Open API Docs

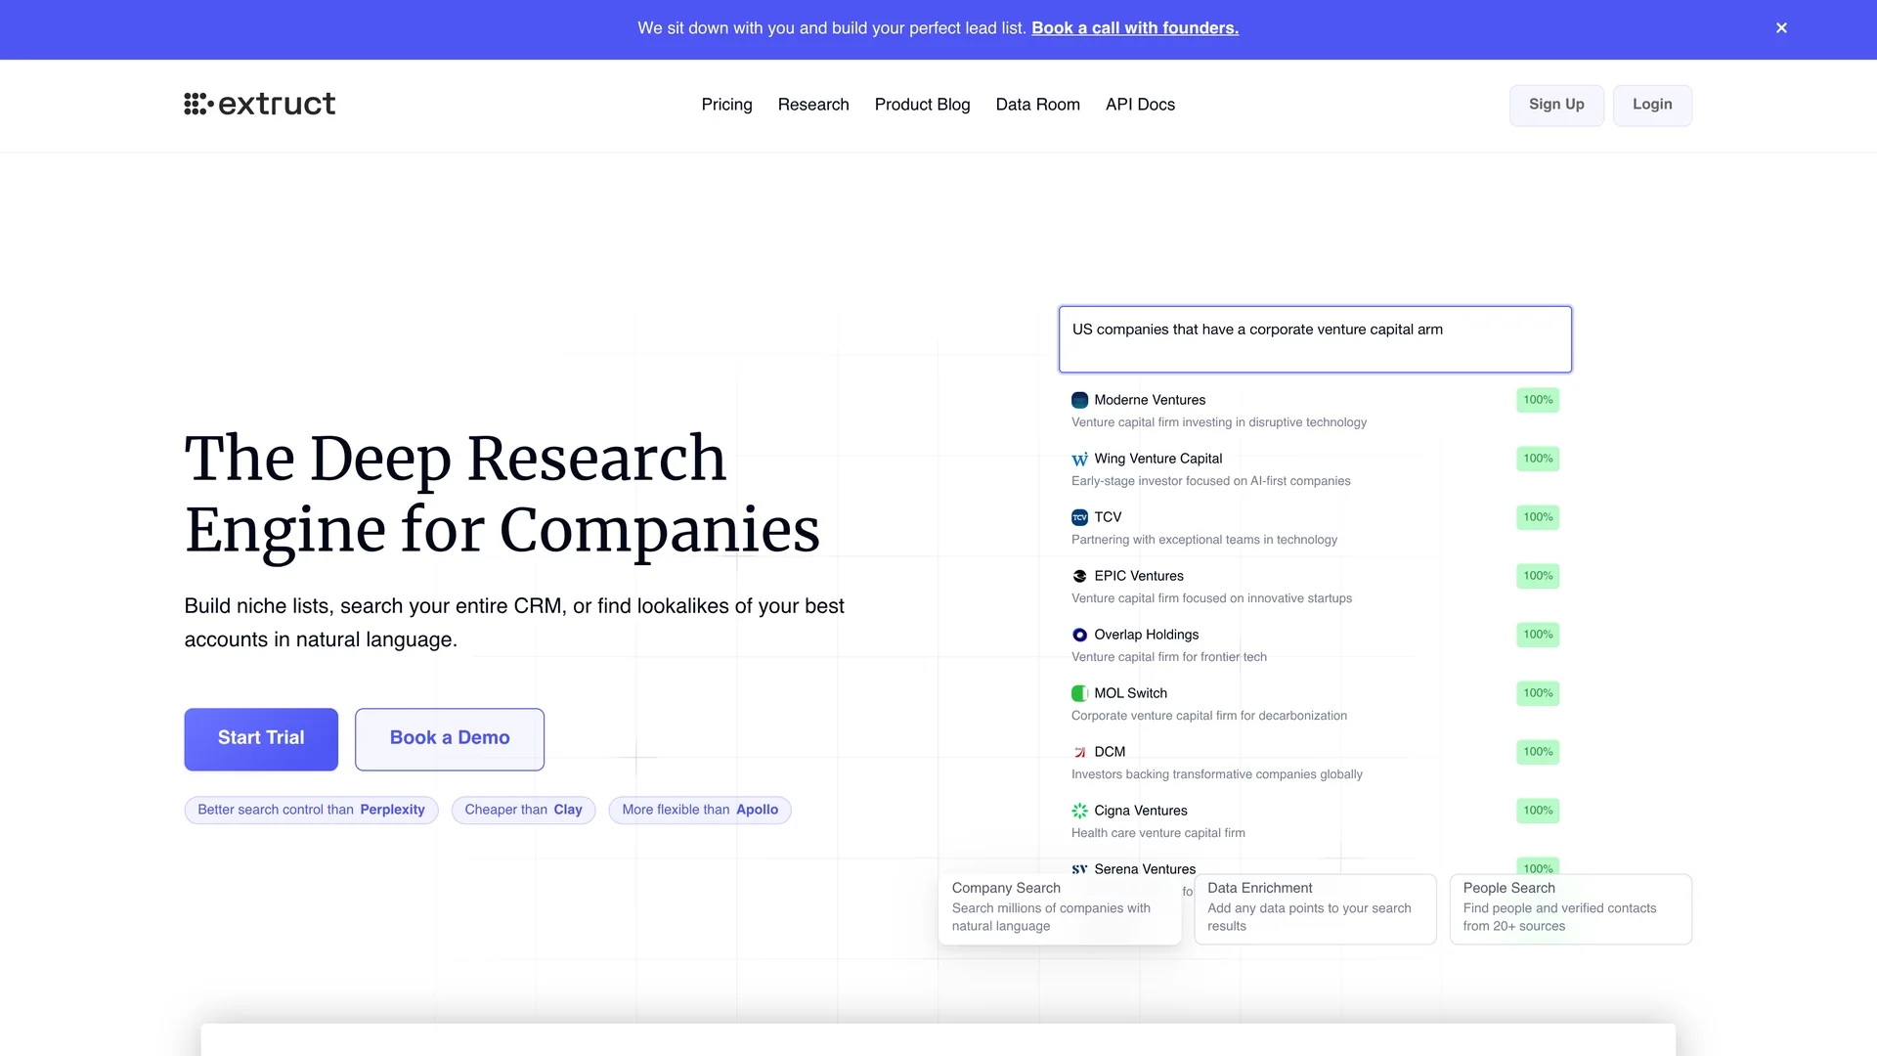click(1140, 105)
